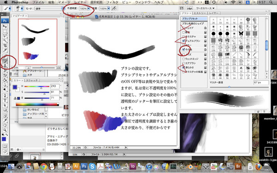277x173 pixels.
Task: Switch to the レイヤー panel tab
Action: [x=214, y=13]
